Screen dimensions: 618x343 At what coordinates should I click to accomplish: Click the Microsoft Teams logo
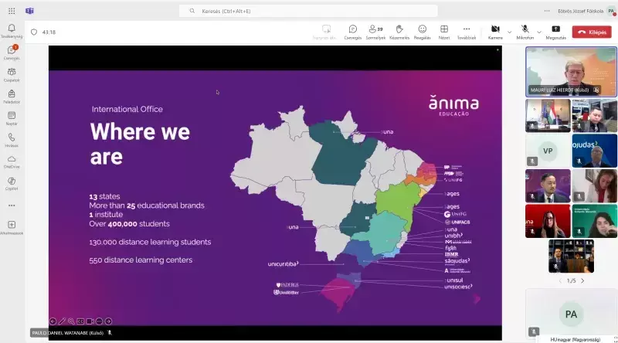pos(29,11)
